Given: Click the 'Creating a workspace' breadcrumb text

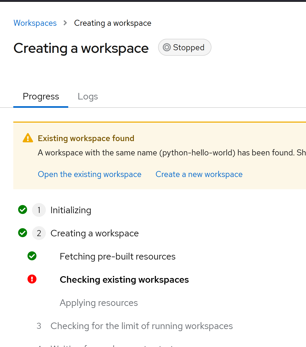Looking at the screenshot, I should [113, 23].
